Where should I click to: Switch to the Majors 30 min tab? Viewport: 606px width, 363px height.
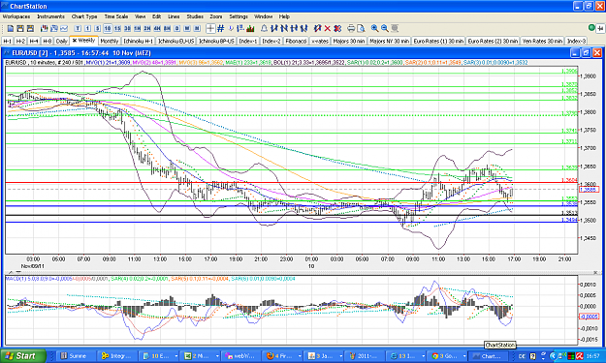[349, 41]
